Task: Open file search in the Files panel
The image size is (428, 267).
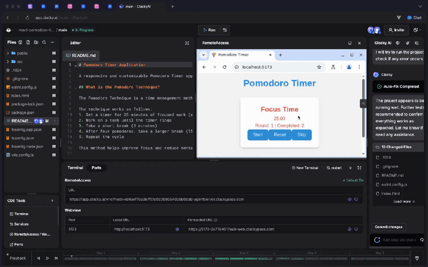Action: pyautogui.click(x=44, y=42)
